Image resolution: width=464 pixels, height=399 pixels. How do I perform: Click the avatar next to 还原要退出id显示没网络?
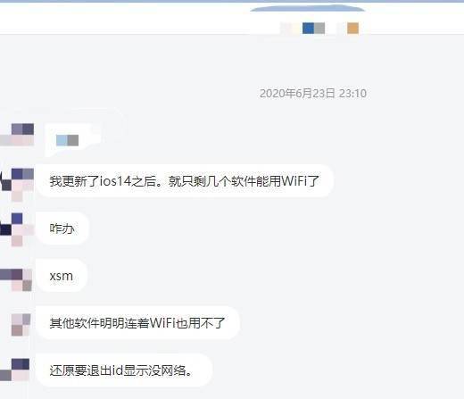pos(15,370)
